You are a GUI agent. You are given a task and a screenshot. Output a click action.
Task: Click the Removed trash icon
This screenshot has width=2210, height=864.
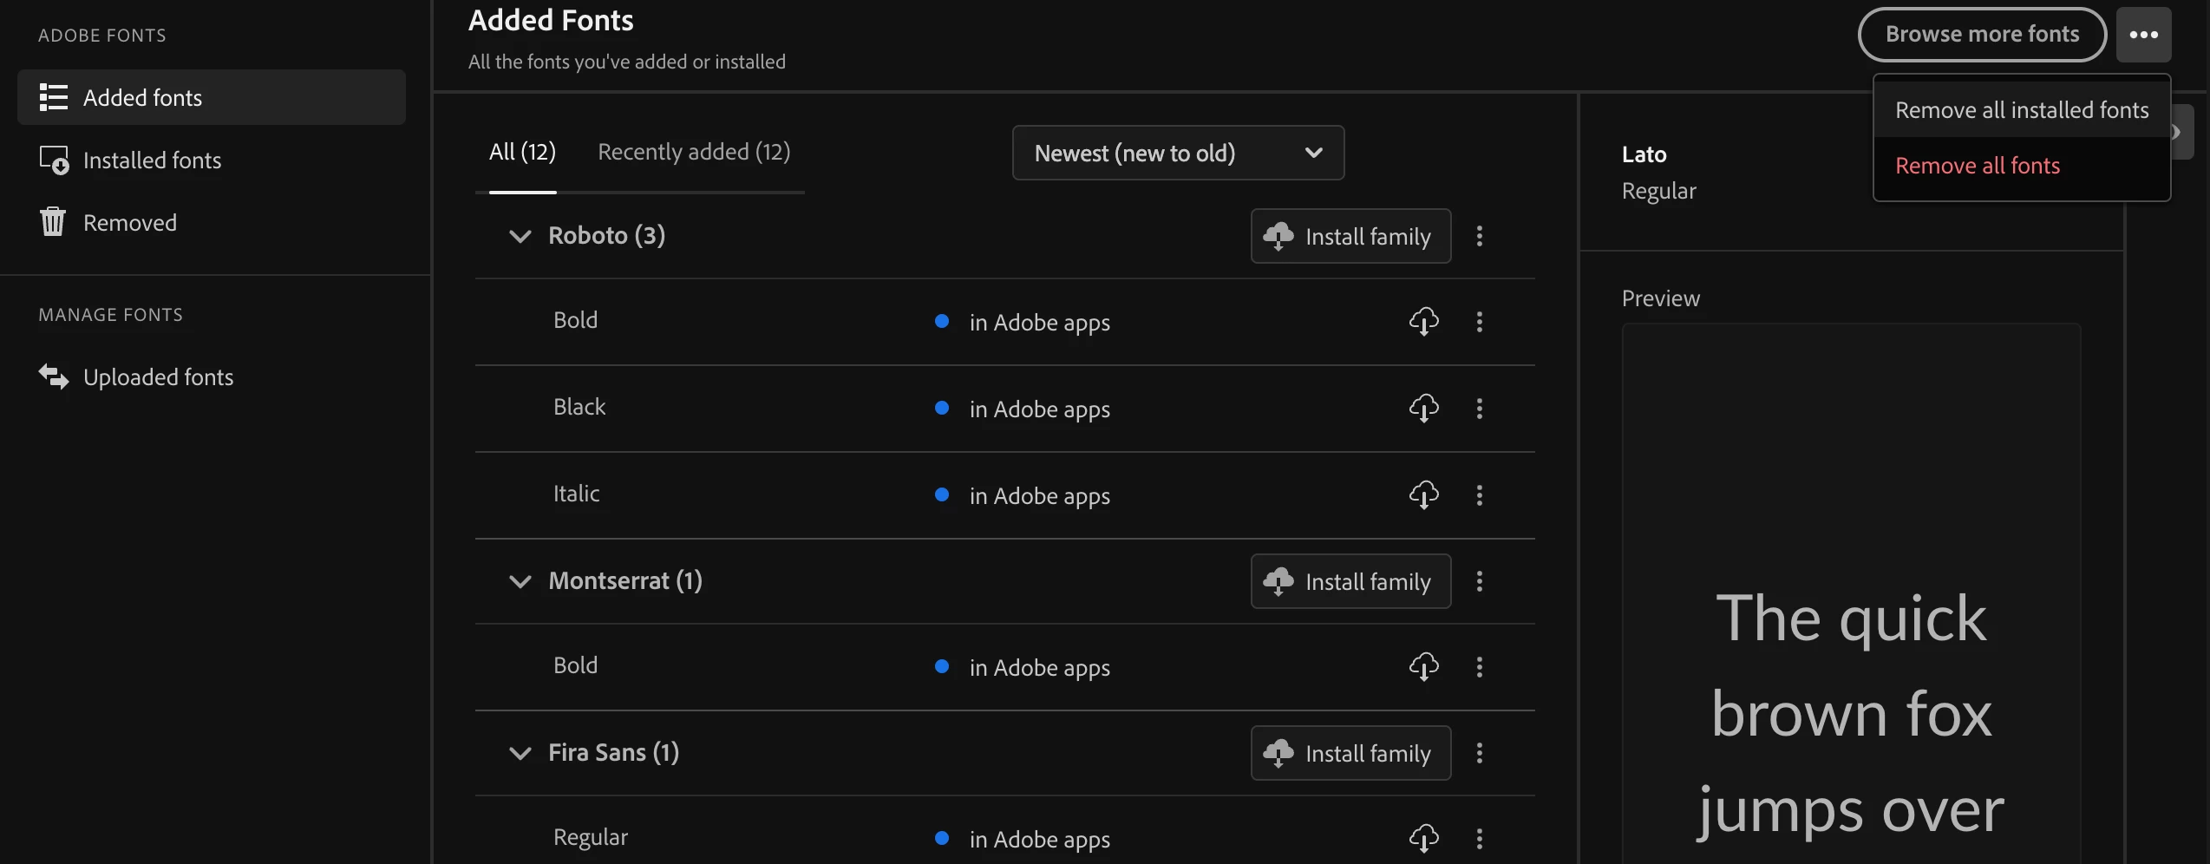tap(53, 222)
